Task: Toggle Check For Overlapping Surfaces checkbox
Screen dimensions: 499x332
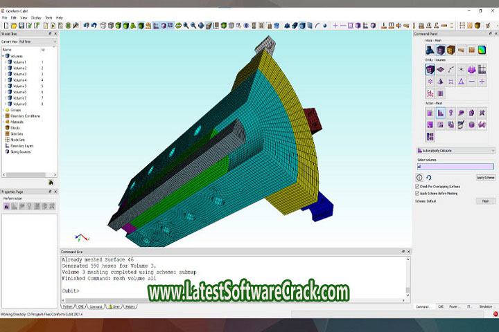Action: coord(417,186)
